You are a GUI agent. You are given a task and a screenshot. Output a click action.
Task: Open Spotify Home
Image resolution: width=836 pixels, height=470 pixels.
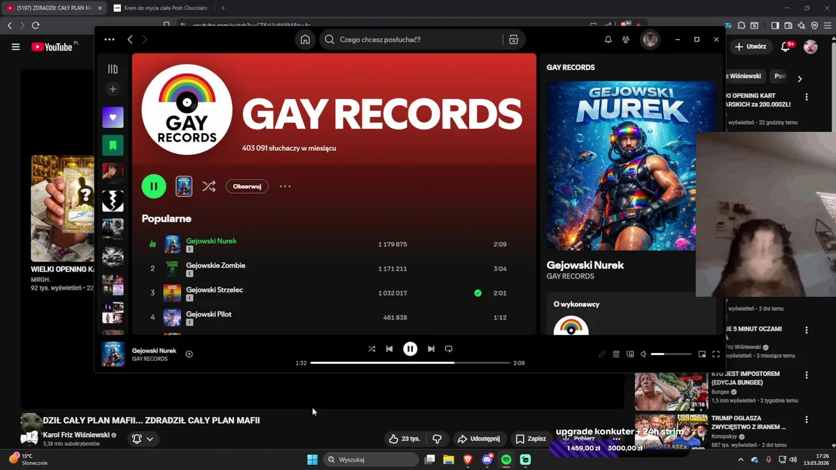click(305, 39)
